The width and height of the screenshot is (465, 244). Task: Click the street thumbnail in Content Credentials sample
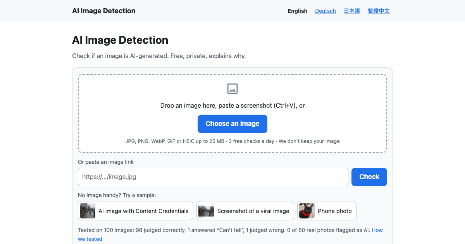(88, 211)
